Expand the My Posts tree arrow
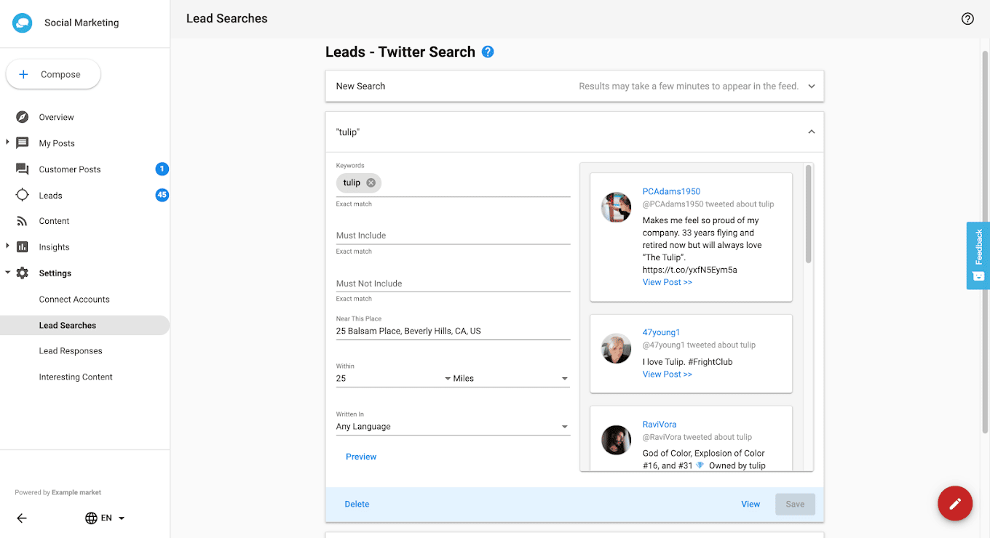The image size is (990, 538). pyautogui.click(x=8, y=142)
